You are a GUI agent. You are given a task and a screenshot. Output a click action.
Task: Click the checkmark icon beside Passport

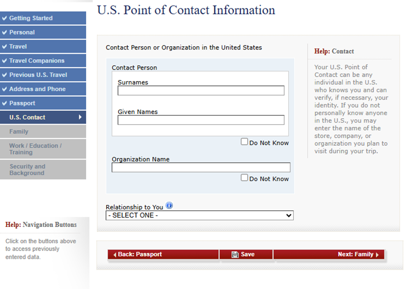[x=5, y=103]
